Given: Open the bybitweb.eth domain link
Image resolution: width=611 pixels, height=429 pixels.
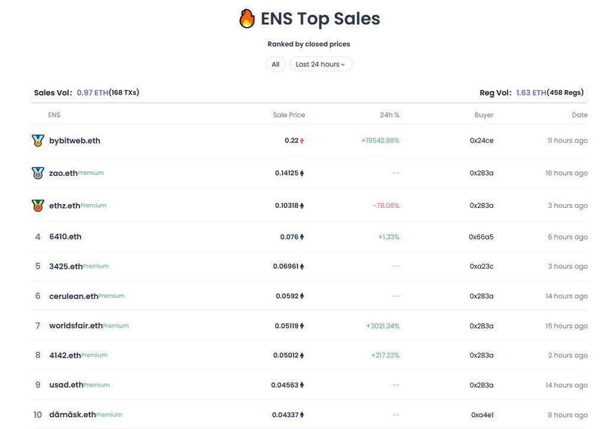Looking at the screenshot, I should [75, 141].
